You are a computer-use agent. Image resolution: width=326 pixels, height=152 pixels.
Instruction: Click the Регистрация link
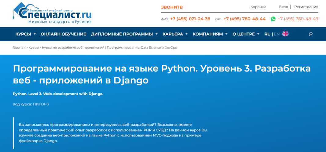(306, 7)
